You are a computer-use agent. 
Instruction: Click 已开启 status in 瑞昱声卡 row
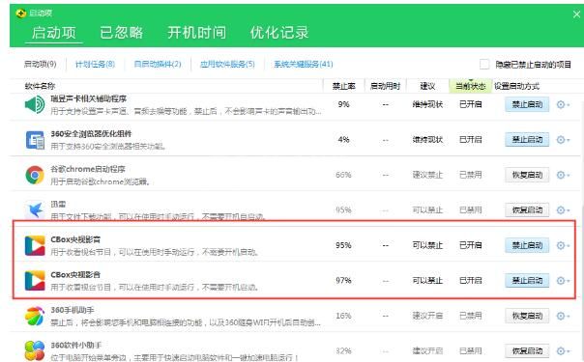coord(471,104)
